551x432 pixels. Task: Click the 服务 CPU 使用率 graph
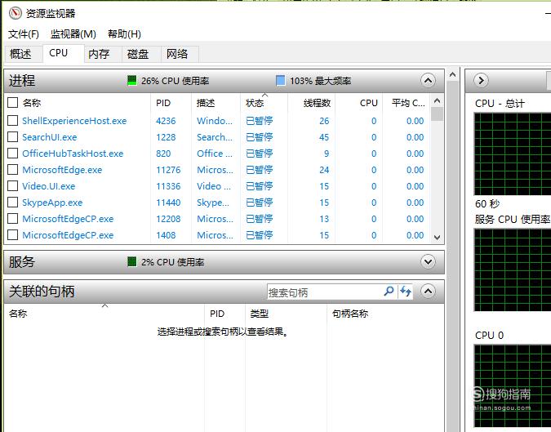tap(513, 270)
